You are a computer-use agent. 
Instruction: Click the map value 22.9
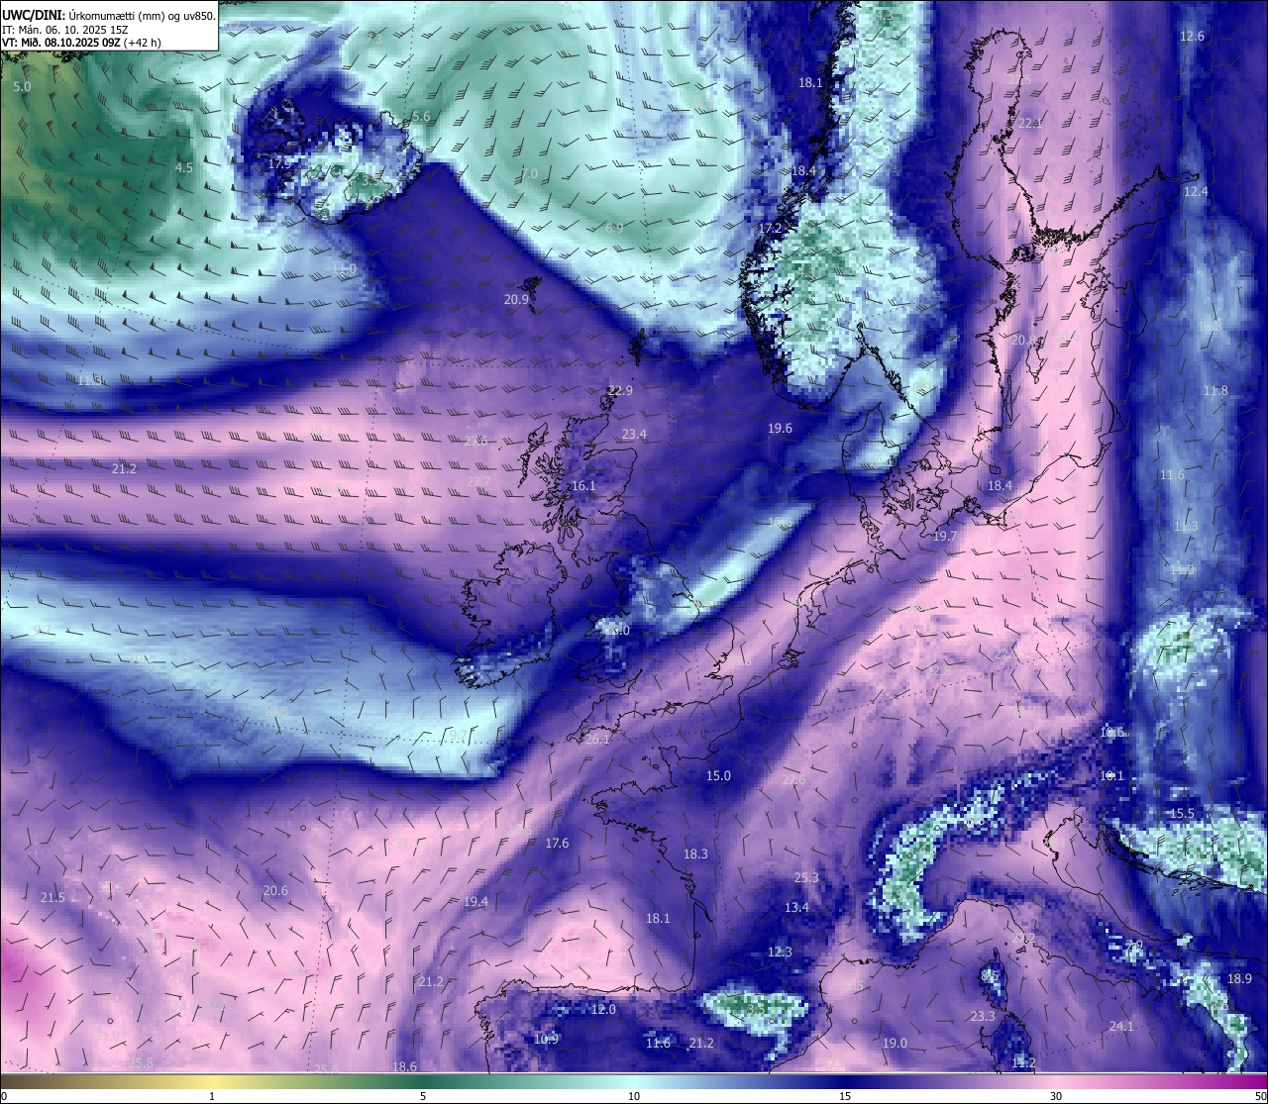(x=620, y=391)
